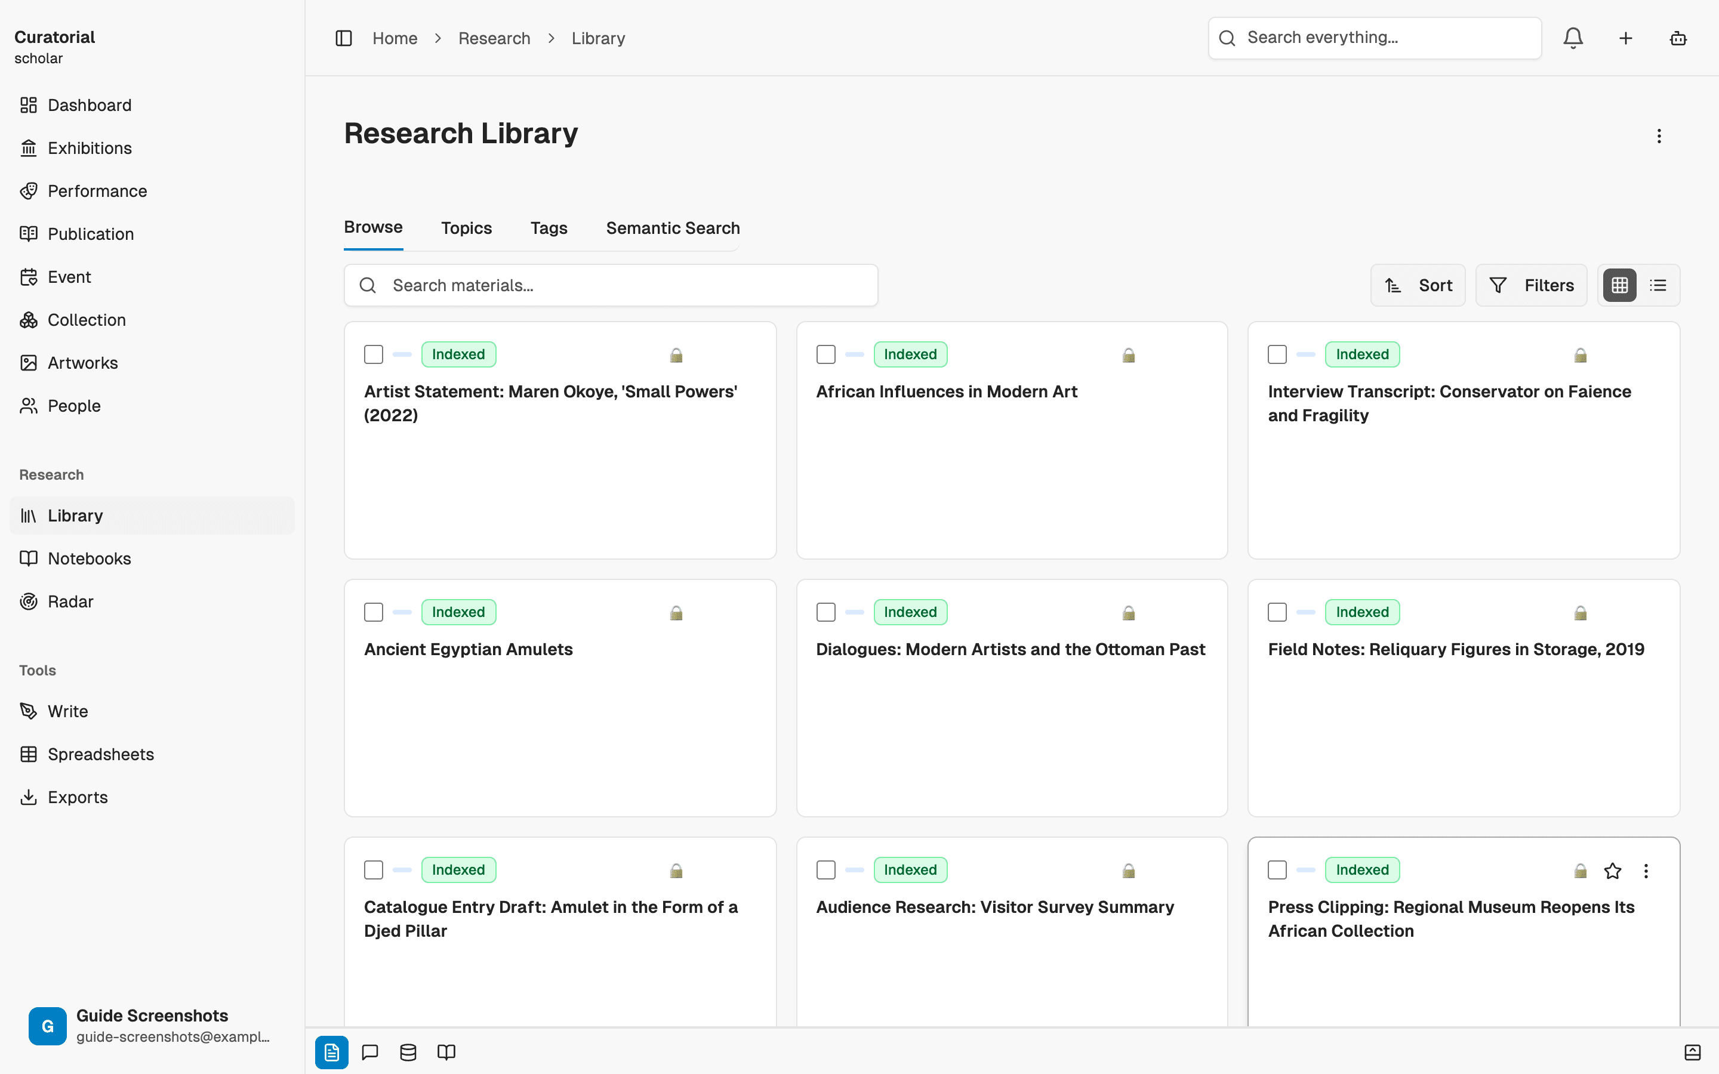Image resolution: width=1719 pixels, height=1074 pixels.
Task: Open Publication in sidebar
Action: [152, 234]
